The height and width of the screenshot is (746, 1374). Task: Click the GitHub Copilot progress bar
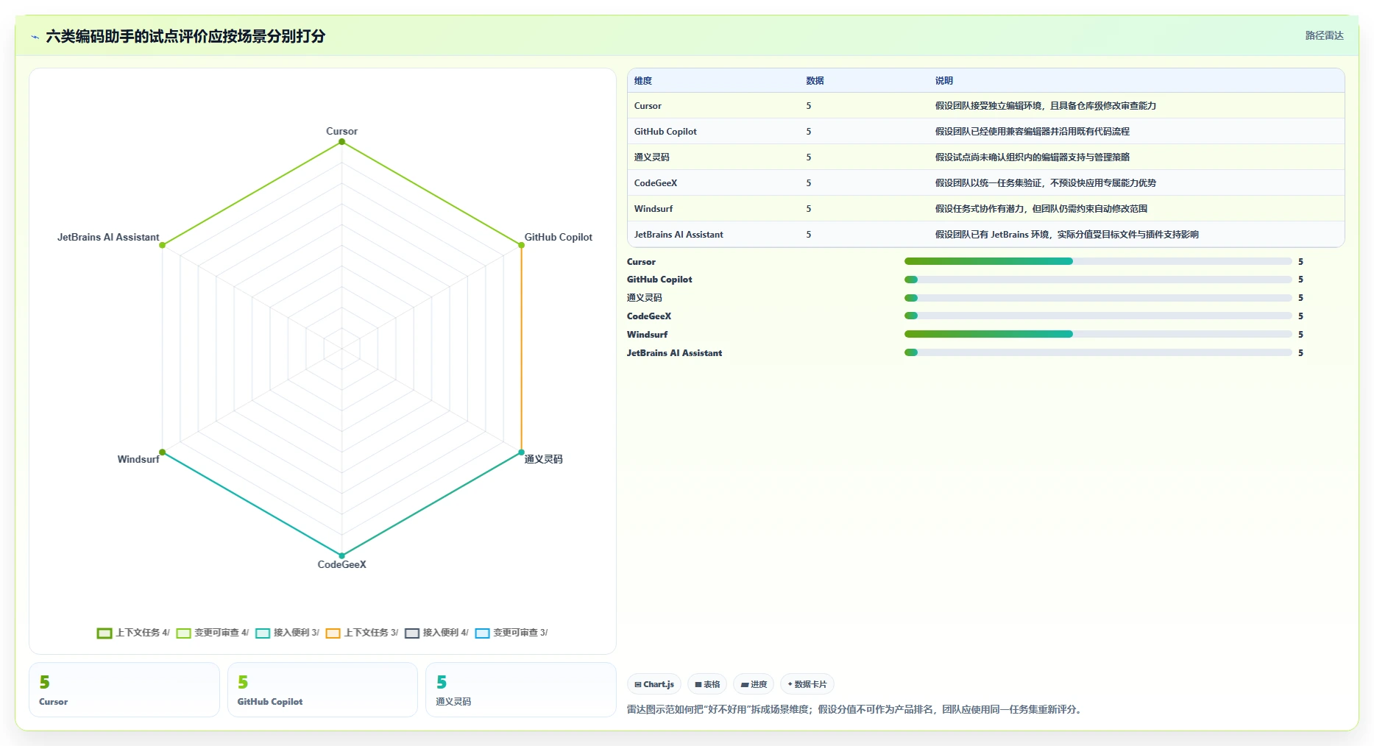tap(1098, 280)
